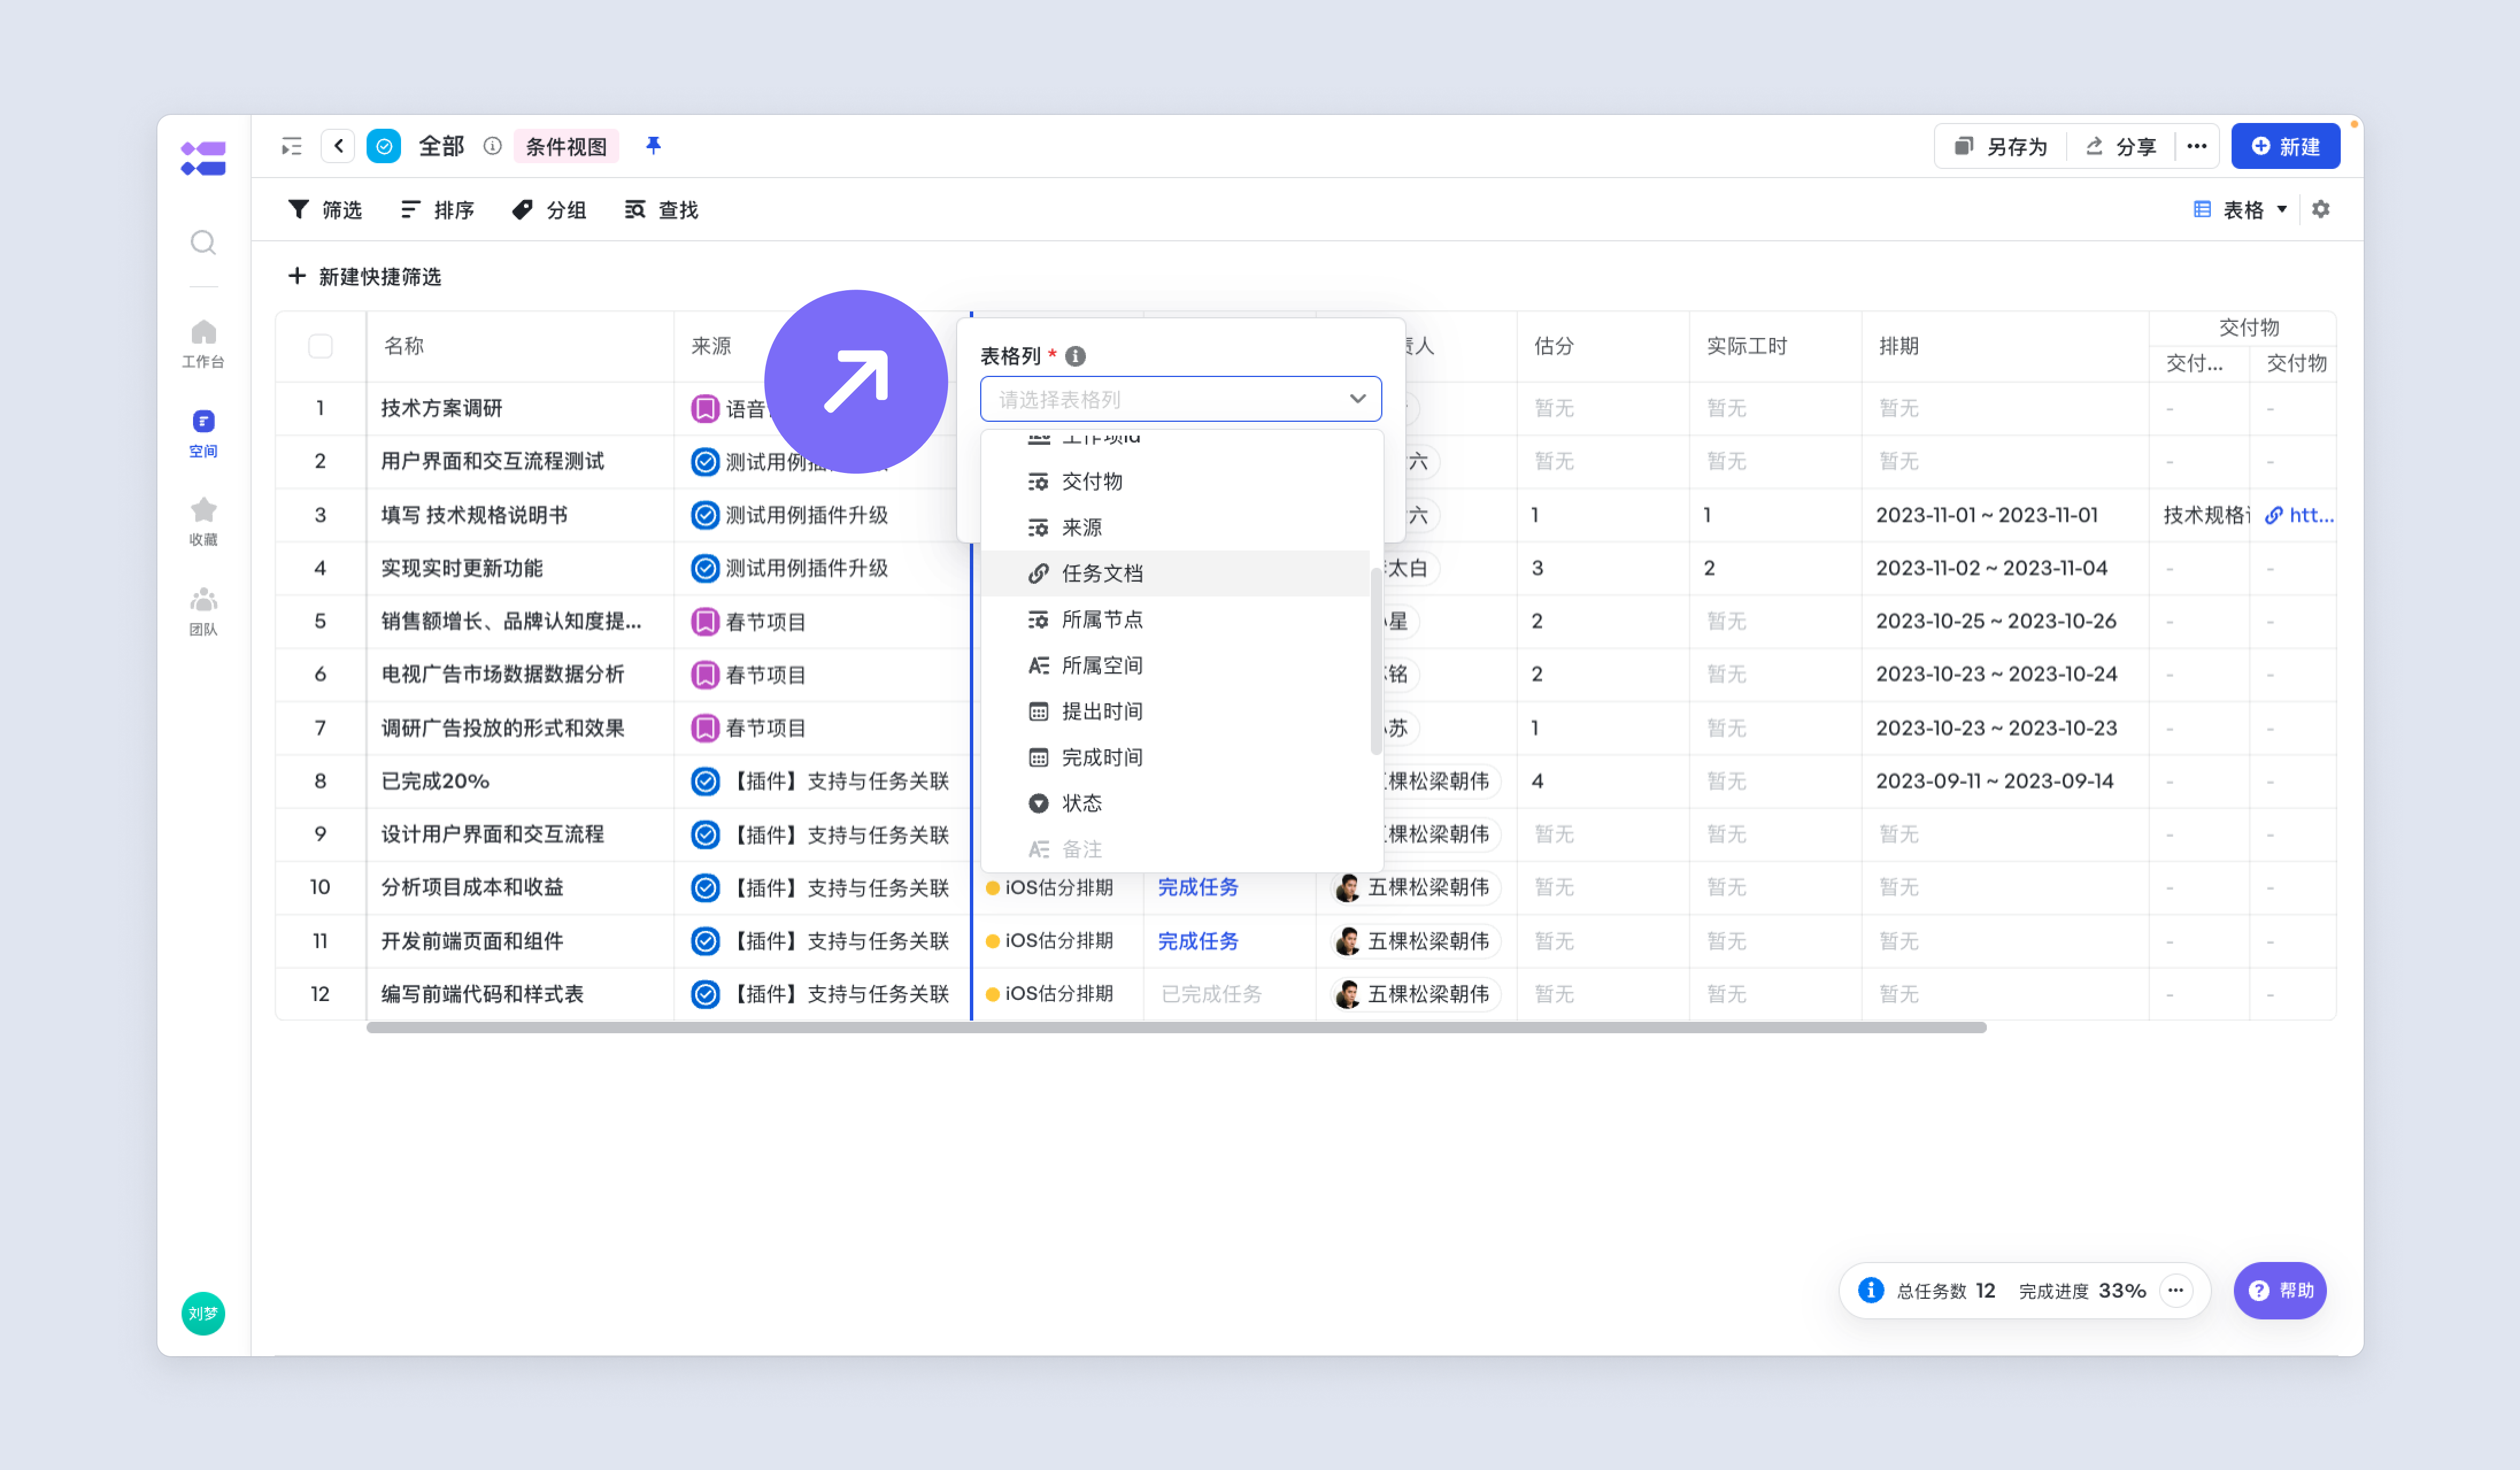This screenshot has width=2520, height=1470.
Task: Click info icon beside 总任务数
Action: 1871,1290
